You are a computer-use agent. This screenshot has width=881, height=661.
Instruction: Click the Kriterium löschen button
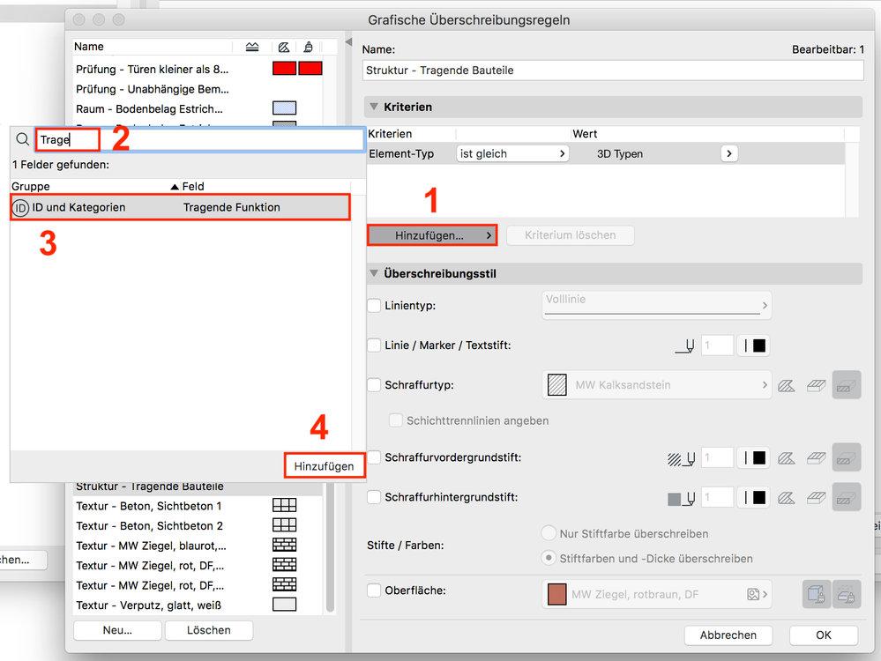point(571,235)
